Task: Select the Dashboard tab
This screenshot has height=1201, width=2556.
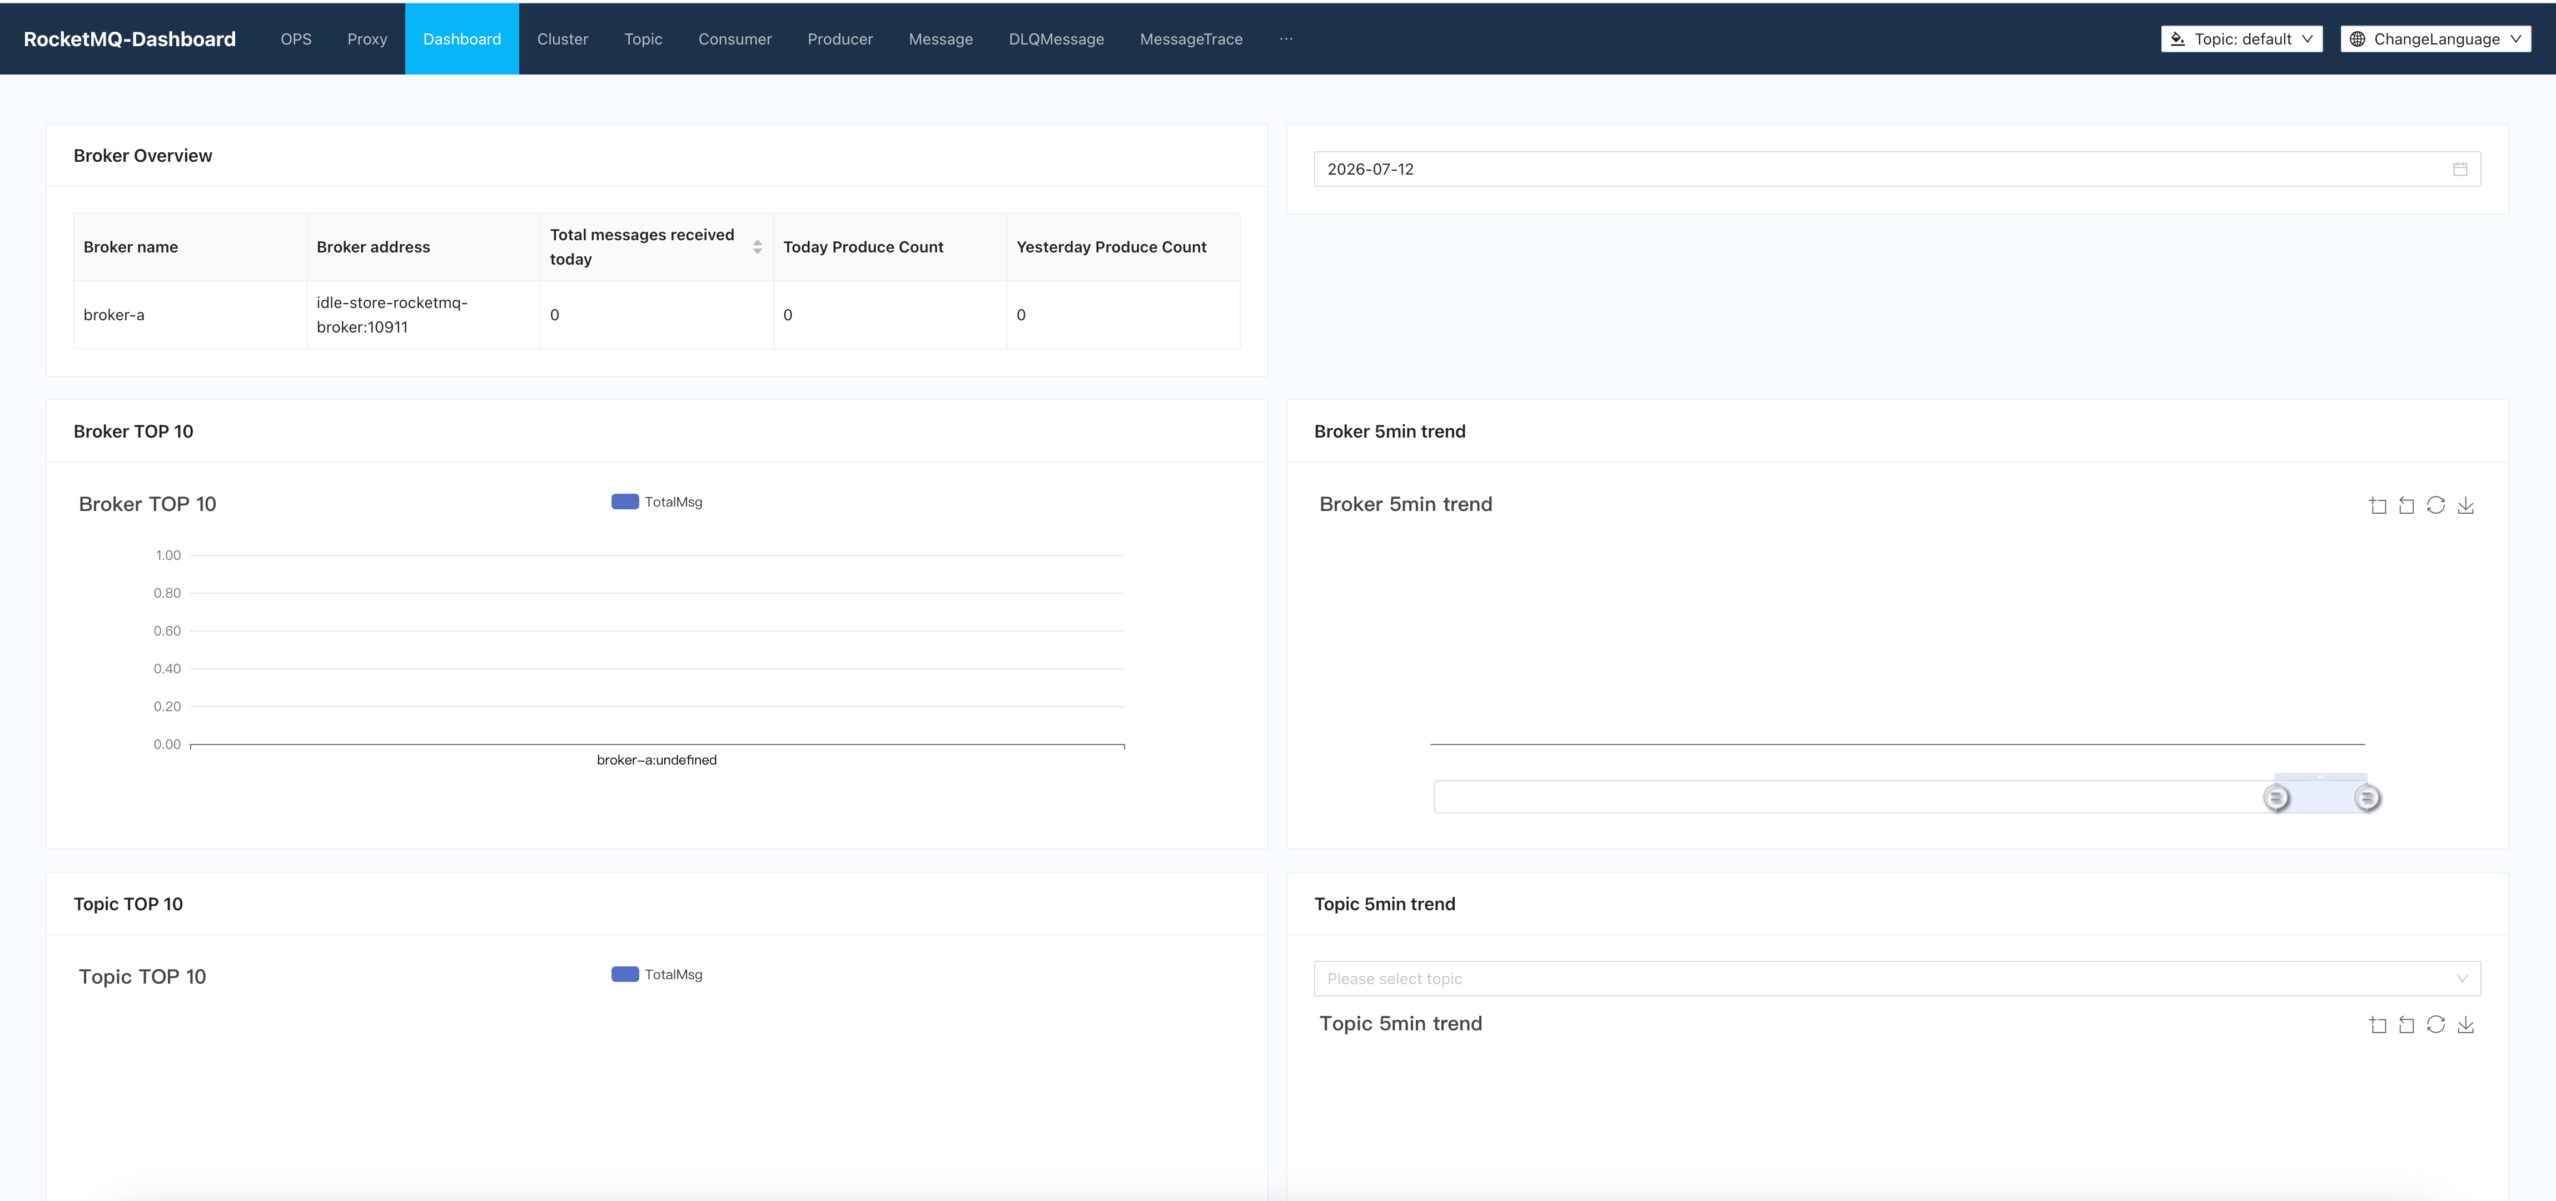Action: [461, 39]
